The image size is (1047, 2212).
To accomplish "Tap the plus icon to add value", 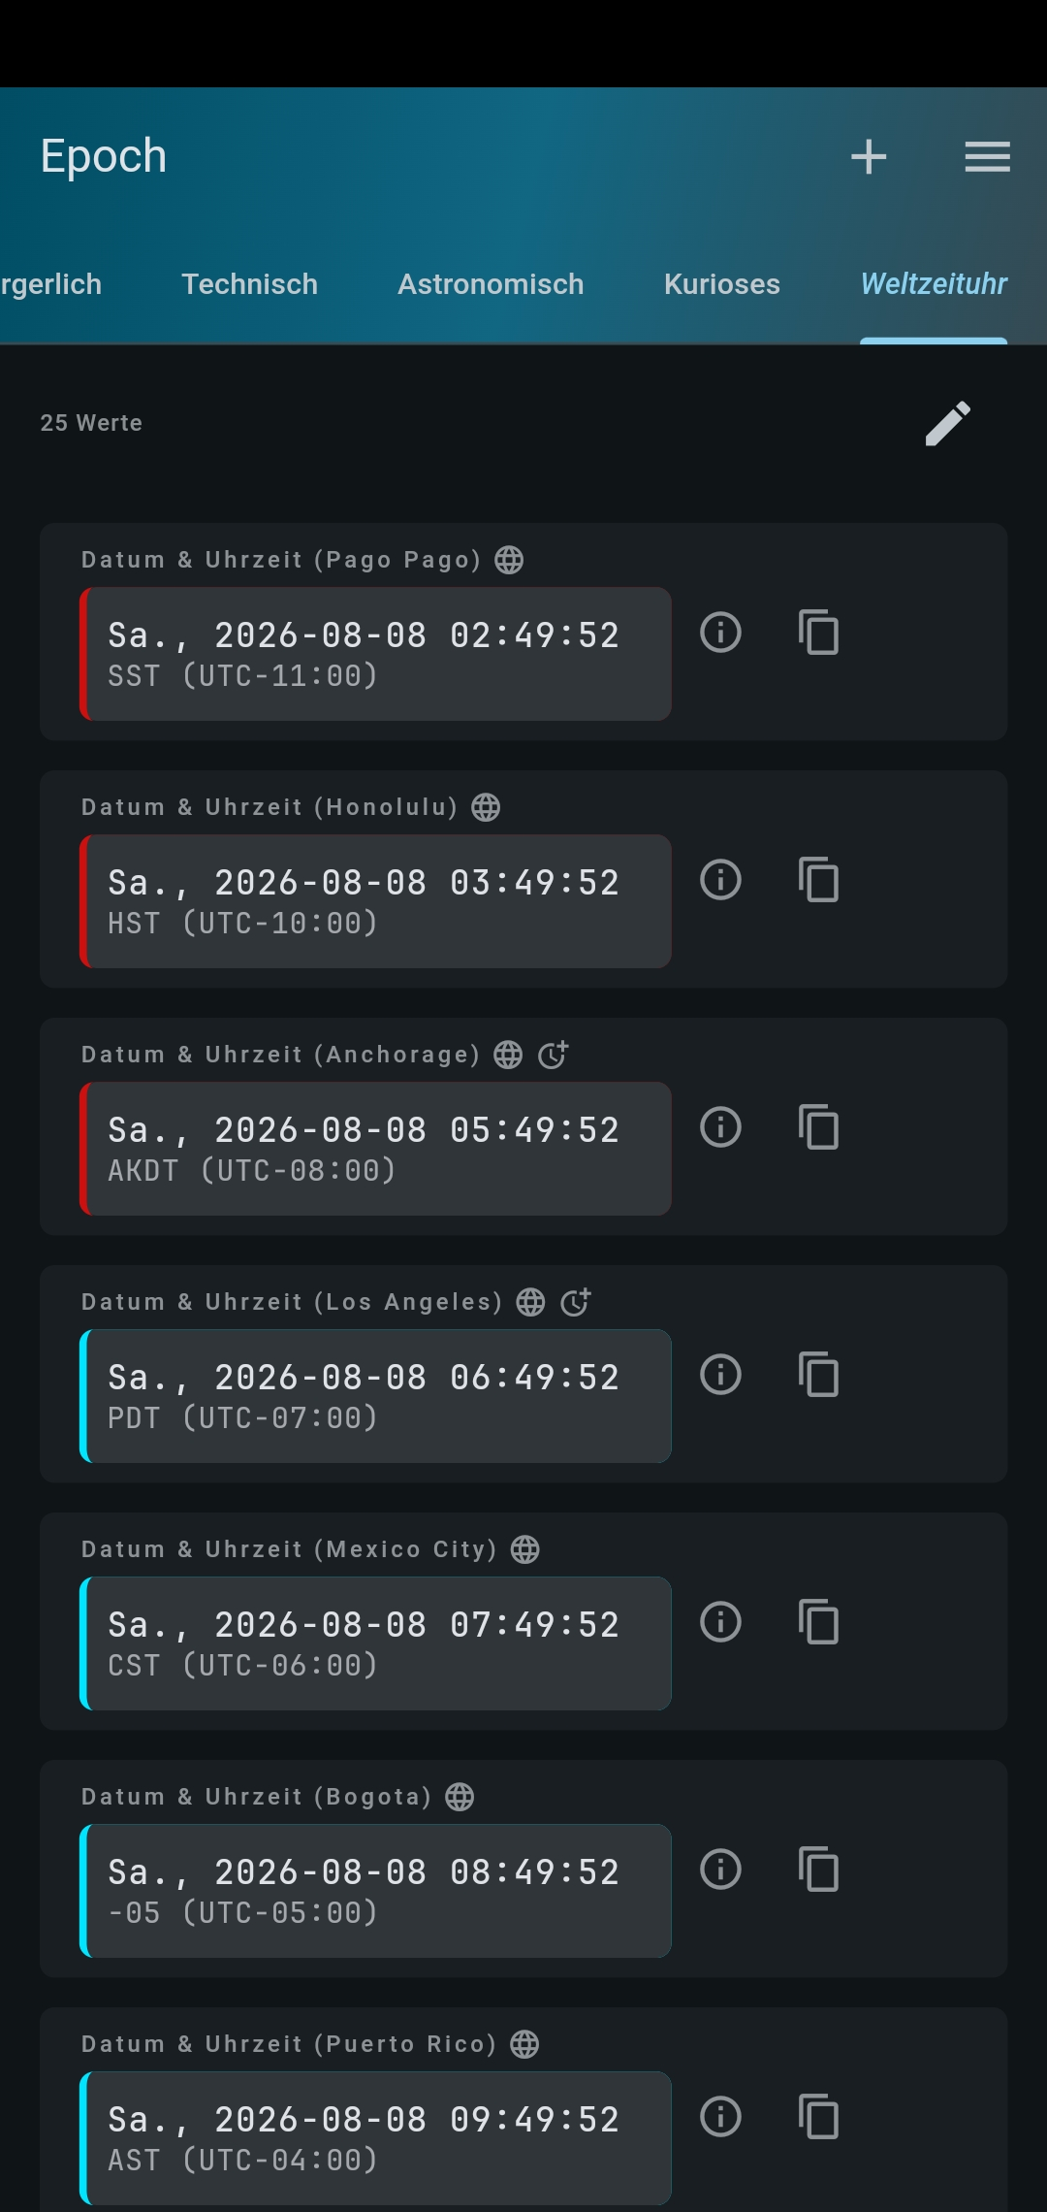I will [x=869, y=156].
